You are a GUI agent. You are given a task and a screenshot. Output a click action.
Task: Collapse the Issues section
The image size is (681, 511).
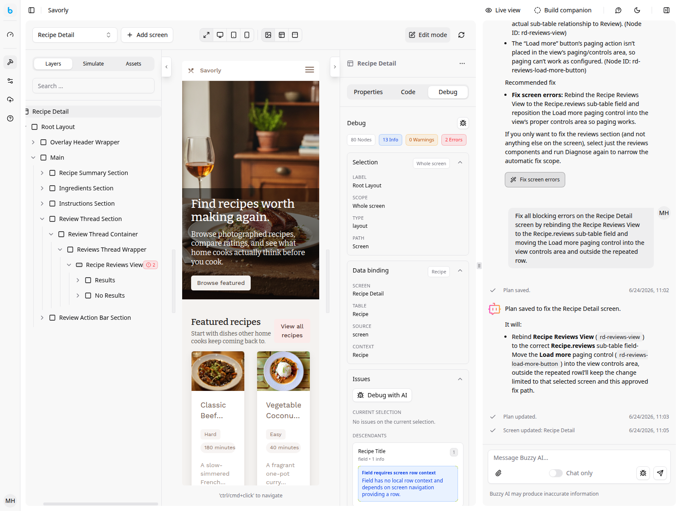[460, 379]
